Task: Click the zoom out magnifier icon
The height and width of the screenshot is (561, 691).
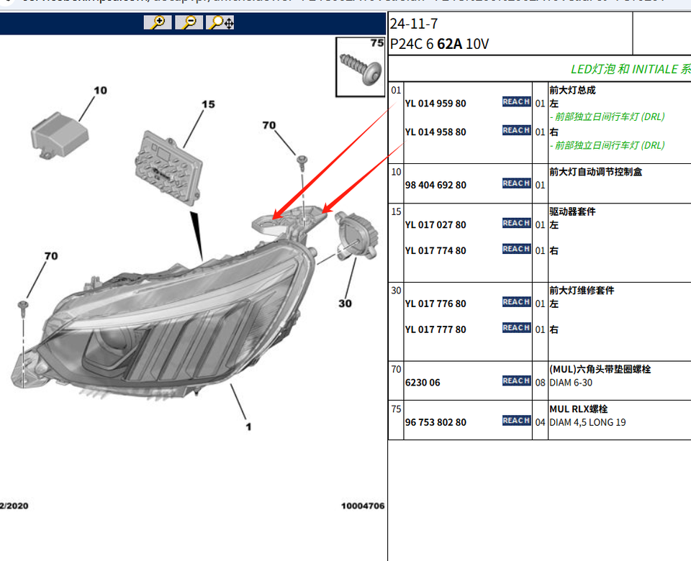Action: 189,22
